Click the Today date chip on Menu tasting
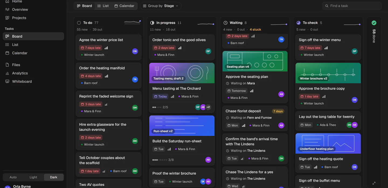Screen dimensions: 388x188 [x=160, y=96]
